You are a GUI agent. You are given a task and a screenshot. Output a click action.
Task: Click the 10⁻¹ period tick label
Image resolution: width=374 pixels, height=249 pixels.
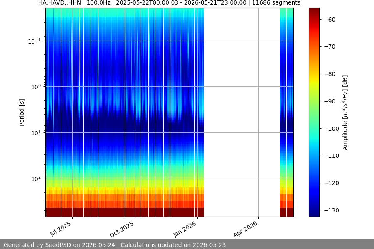point(34,41)
